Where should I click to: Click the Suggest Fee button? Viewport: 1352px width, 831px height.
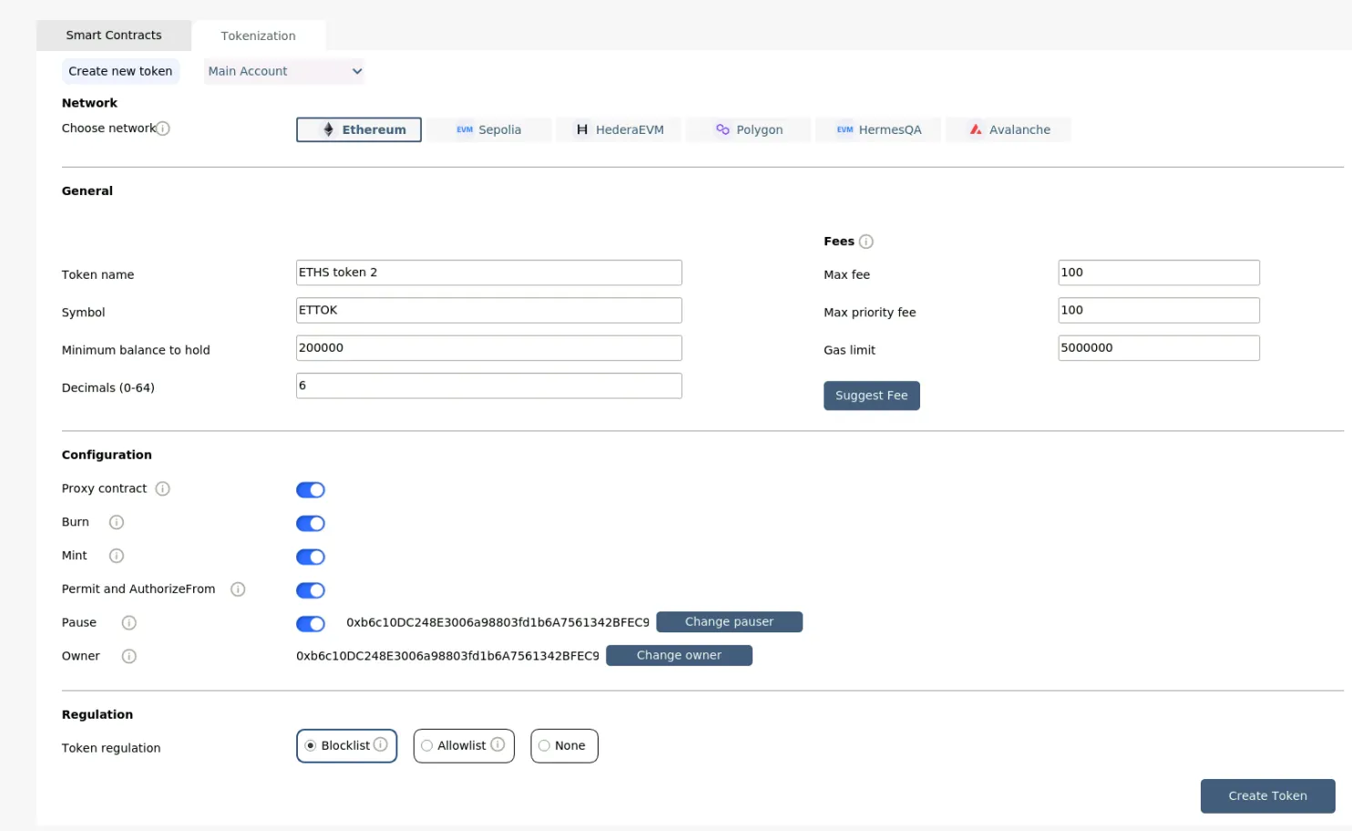[x=872, y=395]
